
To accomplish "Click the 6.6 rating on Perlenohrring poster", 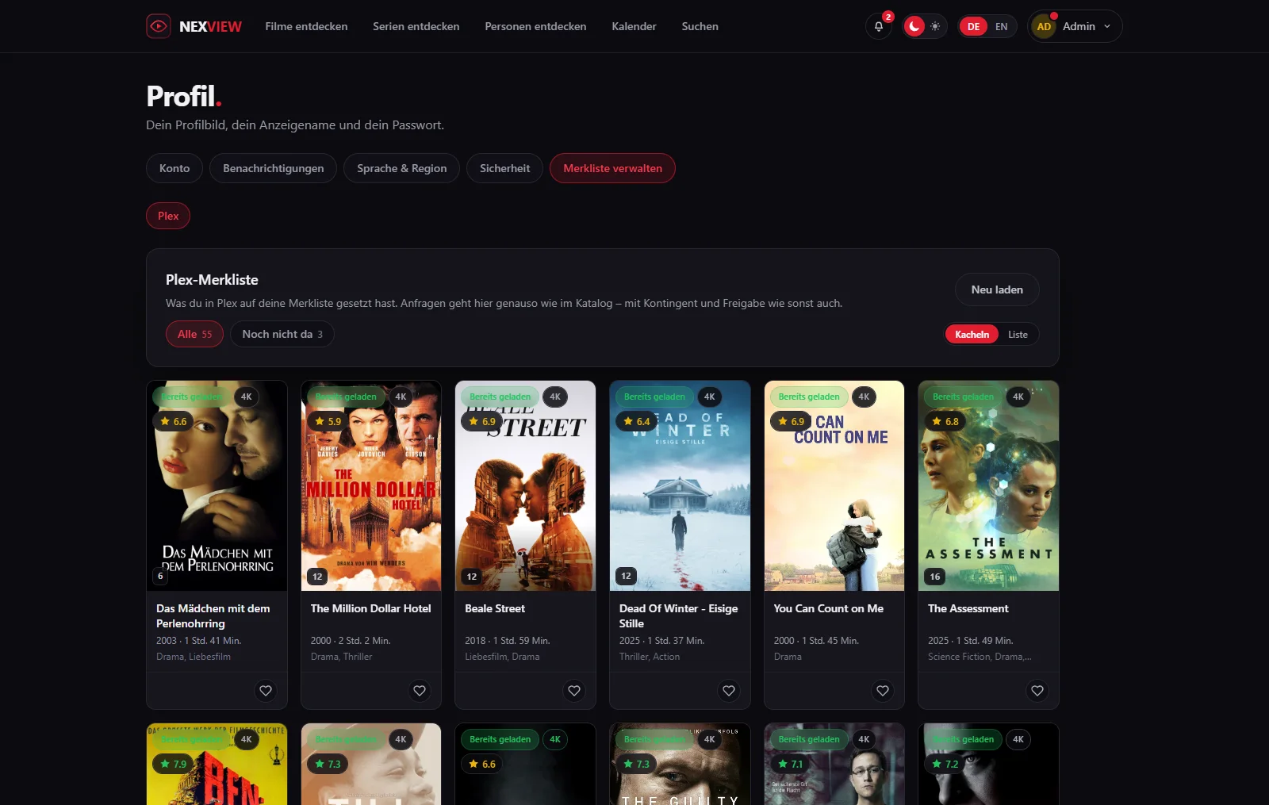I will tap(173, 421).
